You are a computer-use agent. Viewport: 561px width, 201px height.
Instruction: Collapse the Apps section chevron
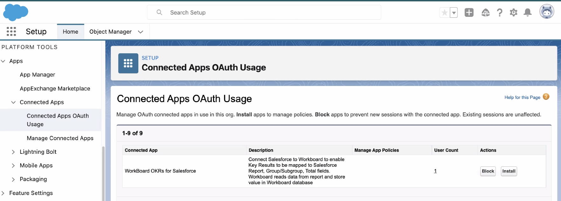(x=3, y=61)
